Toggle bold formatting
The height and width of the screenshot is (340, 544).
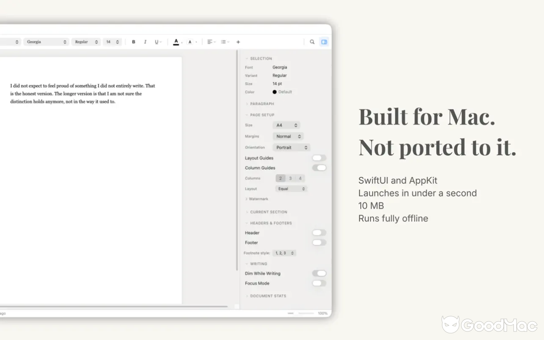click(x=133, y=42)
